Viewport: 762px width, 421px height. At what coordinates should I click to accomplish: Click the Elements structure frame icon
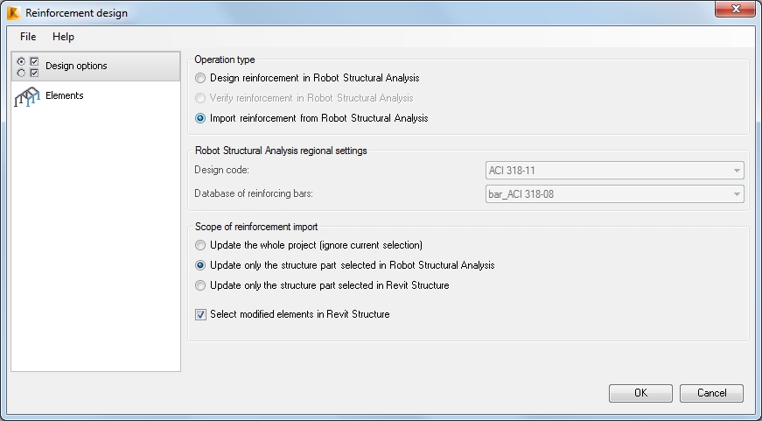tap(27, 96)
